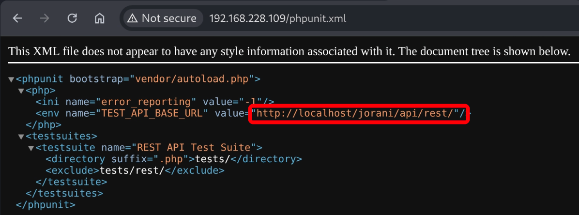579x215 pixels.
Task: Reload the phpunit.xml page
Action: [72, 18]
